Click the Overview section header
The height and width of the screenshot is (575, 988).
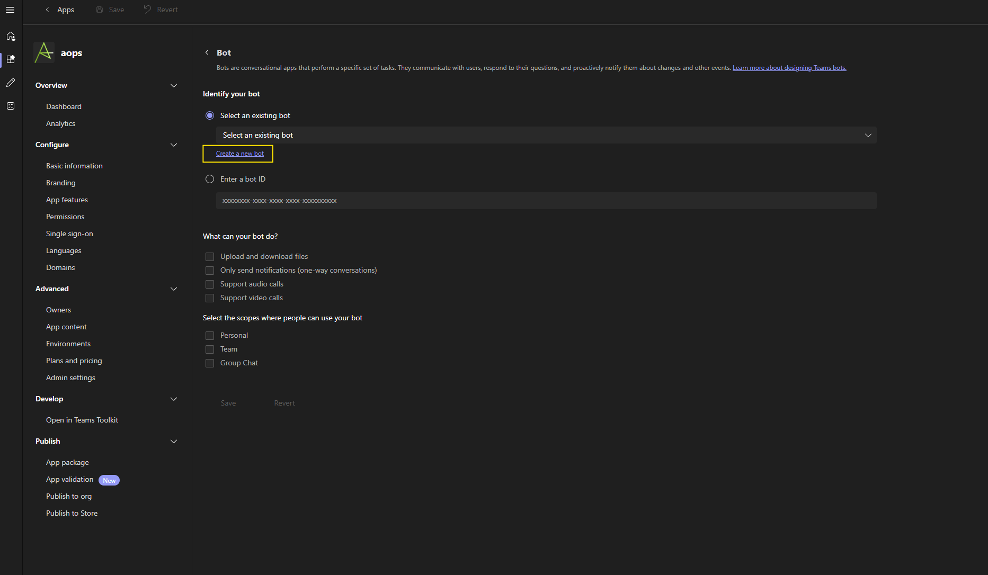click(51, 85)
